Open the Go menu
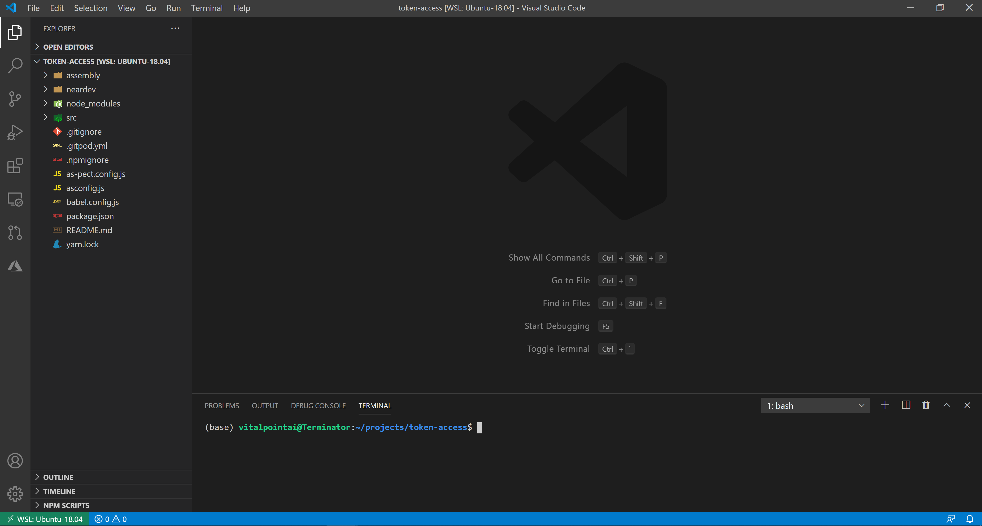 coord(151,8)
